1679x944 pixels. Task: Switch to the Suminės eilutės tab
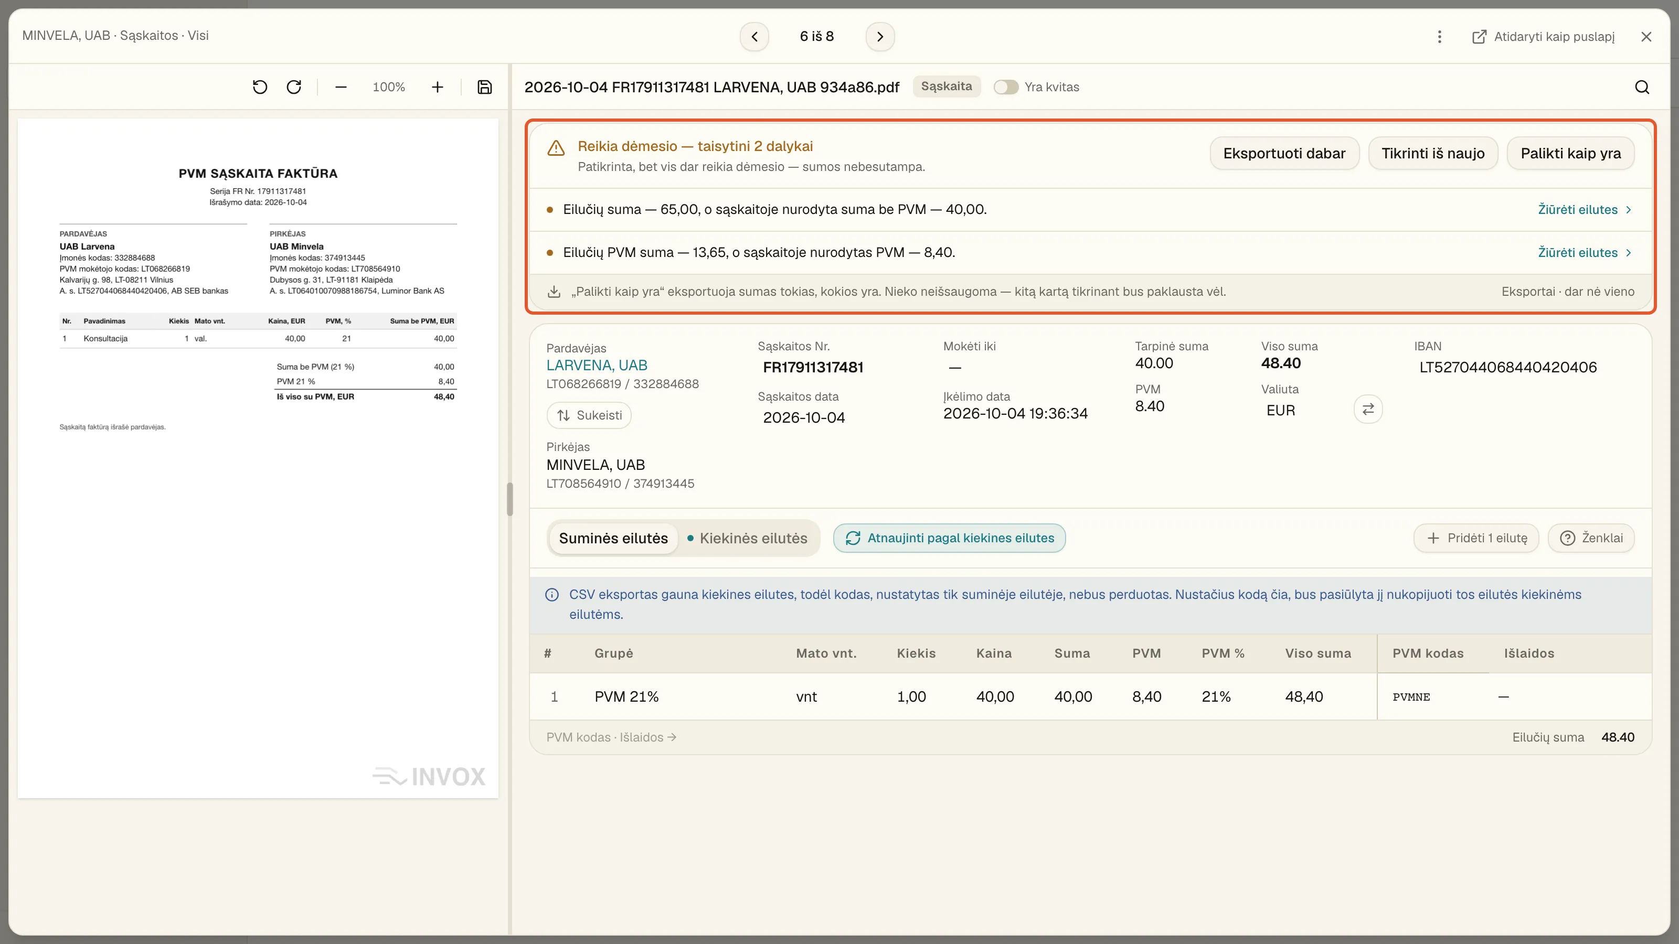pos(613,538)
